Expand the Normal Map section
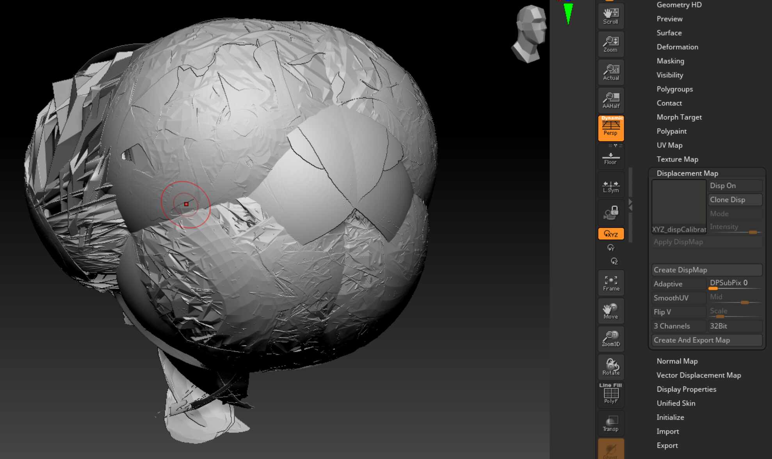Image resolution: width=772 pixels, height=459 pixels. (x=677, y=361)
